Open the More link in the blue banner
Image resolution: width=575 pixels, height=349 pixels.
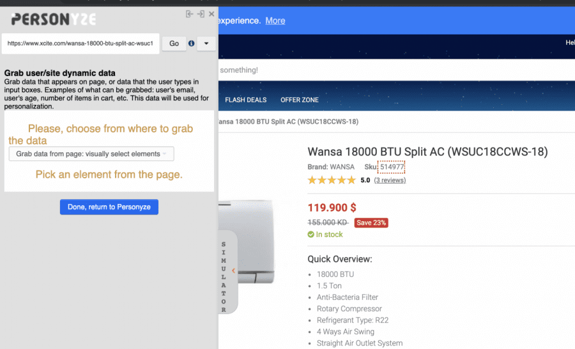click(275, 20)
